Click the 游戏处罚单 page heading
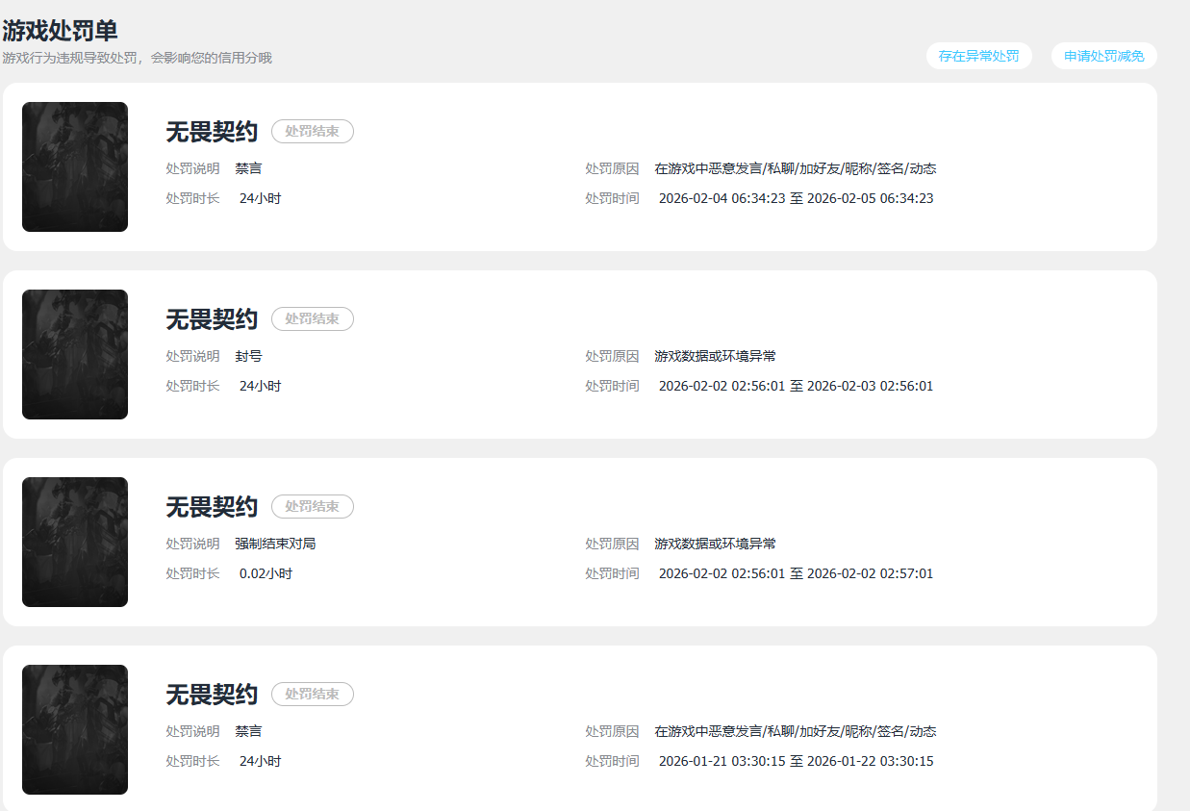The height and width of the screenshot is (811, 1190). (x=60, y=30)
